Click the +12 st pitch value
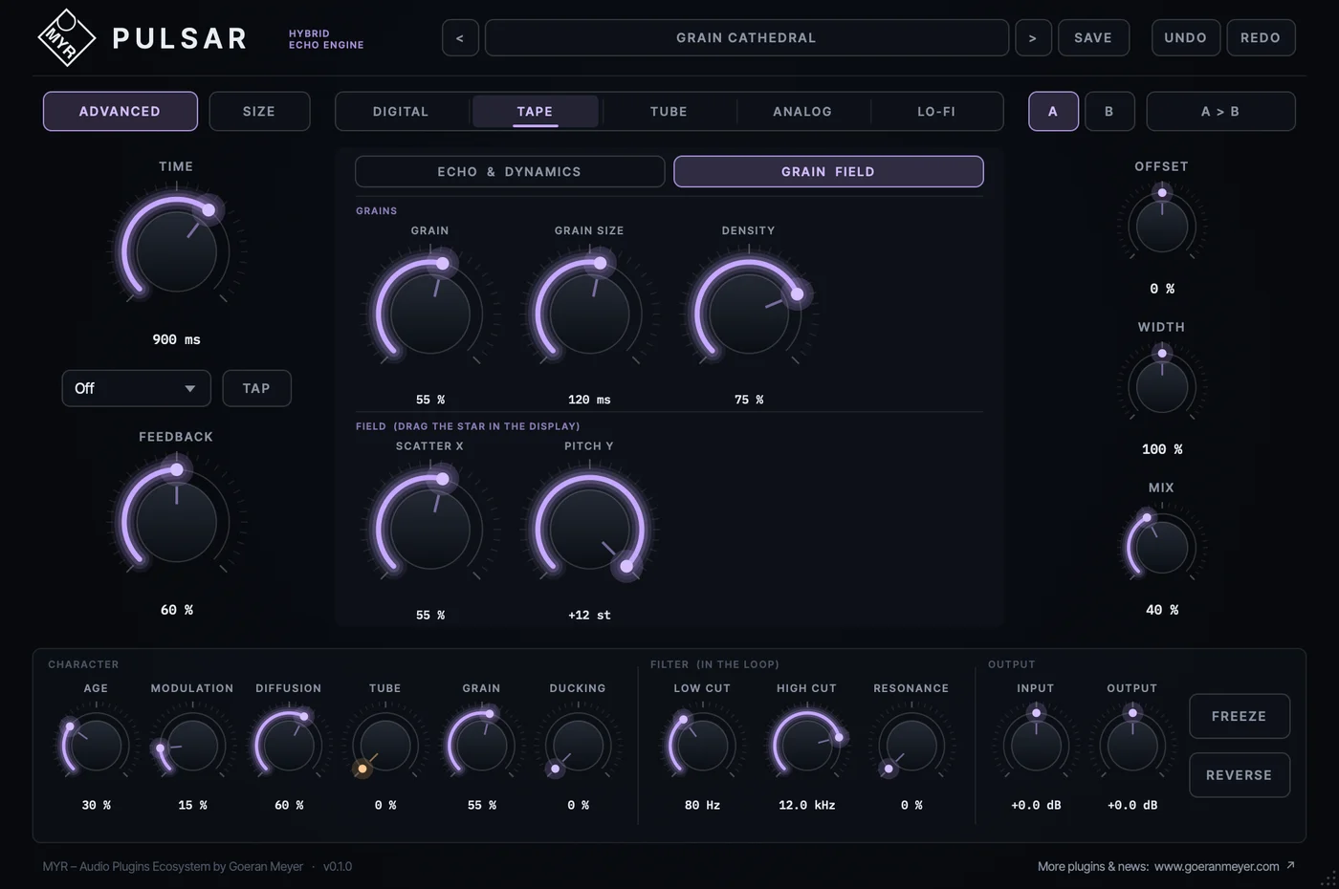 (589, 615)
